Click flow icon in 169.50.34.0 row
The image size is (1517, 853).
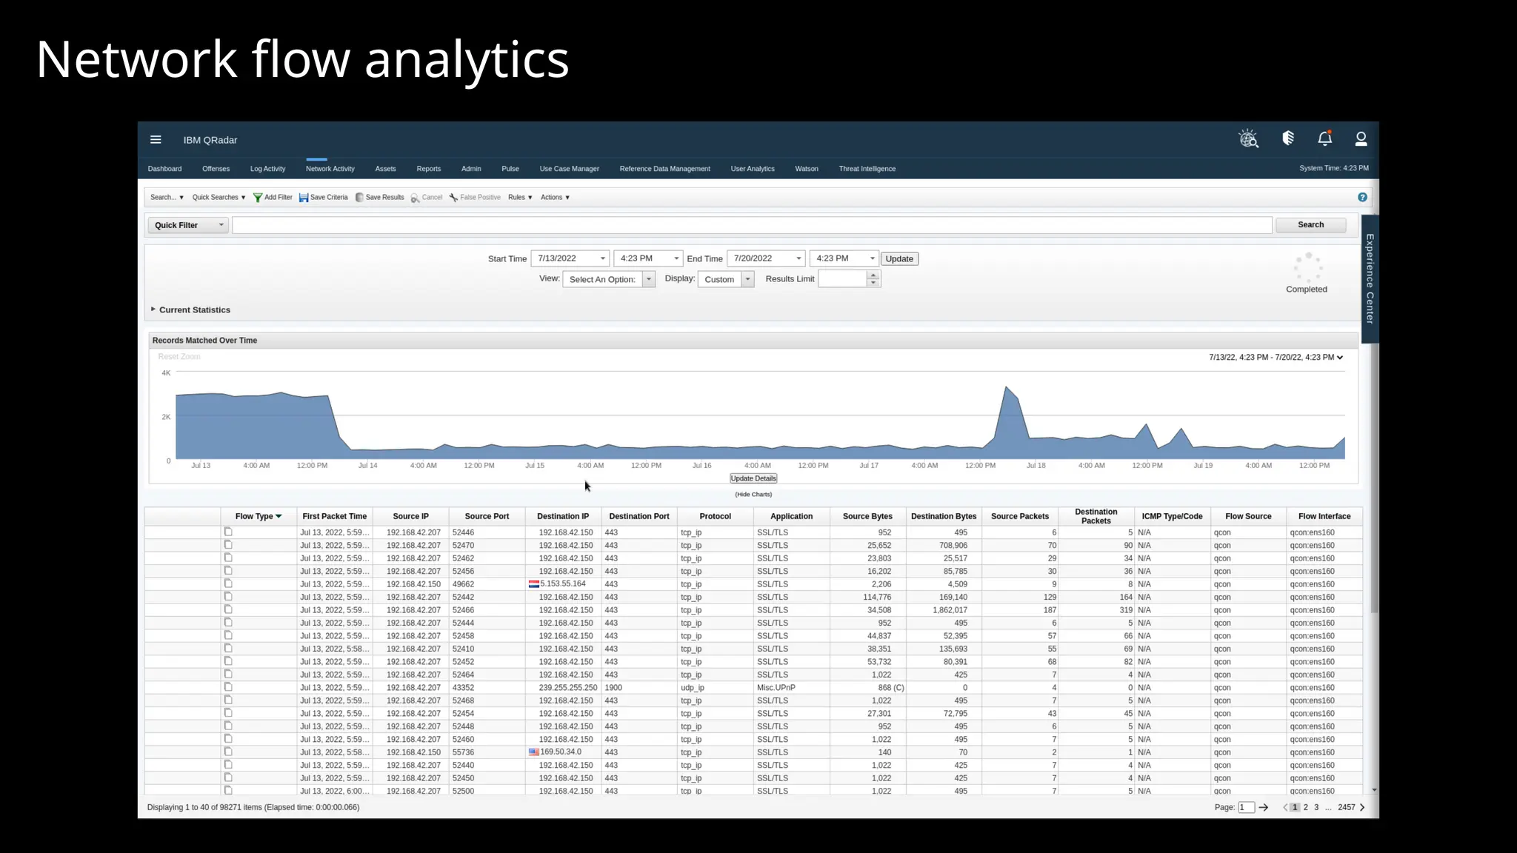[228, 752]
